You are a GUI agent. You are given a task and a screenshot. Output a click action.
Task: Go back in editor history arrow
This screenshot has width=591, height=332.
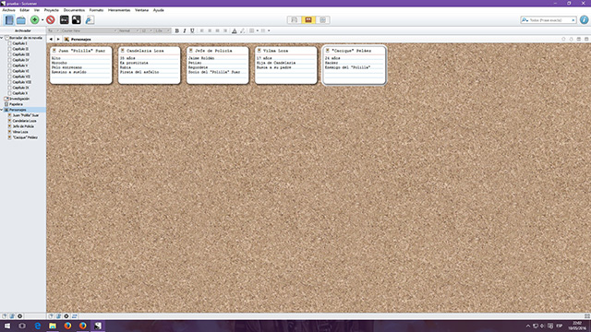tap(51, 39)
